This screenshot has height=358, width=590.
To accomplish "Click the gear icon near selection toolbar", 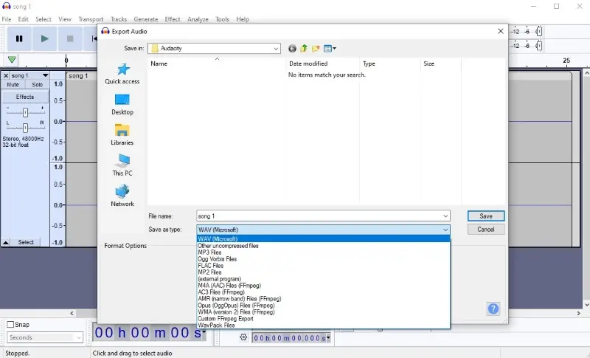I will [x=243, y=337].
